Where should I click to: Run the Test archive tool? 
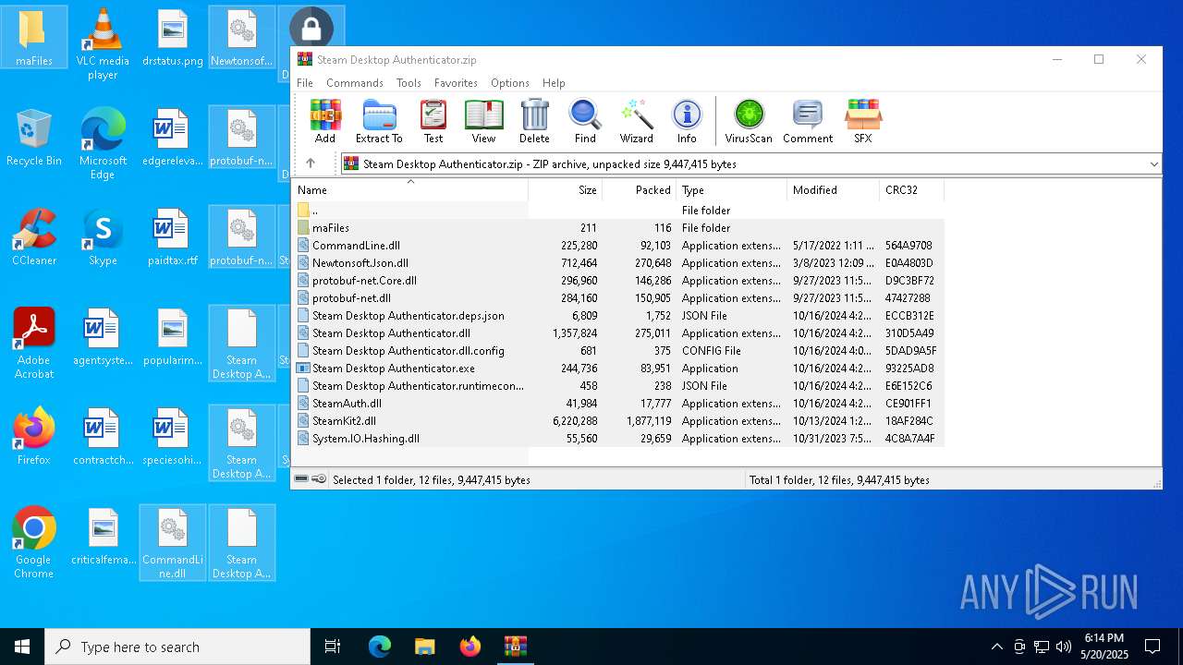(x=433, y=121)
